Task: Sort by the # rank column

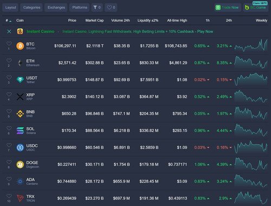Action: 8,21
